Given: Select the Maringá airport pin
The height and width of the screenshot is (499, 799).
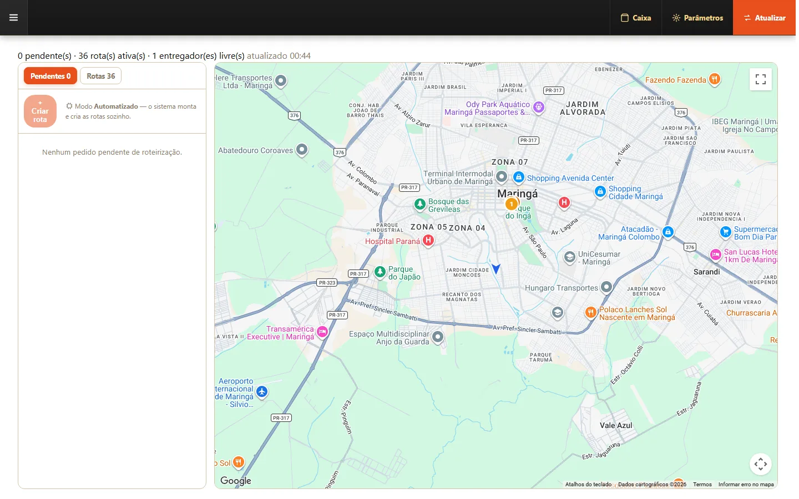Looking at the screenshot, I should point(262,392).
